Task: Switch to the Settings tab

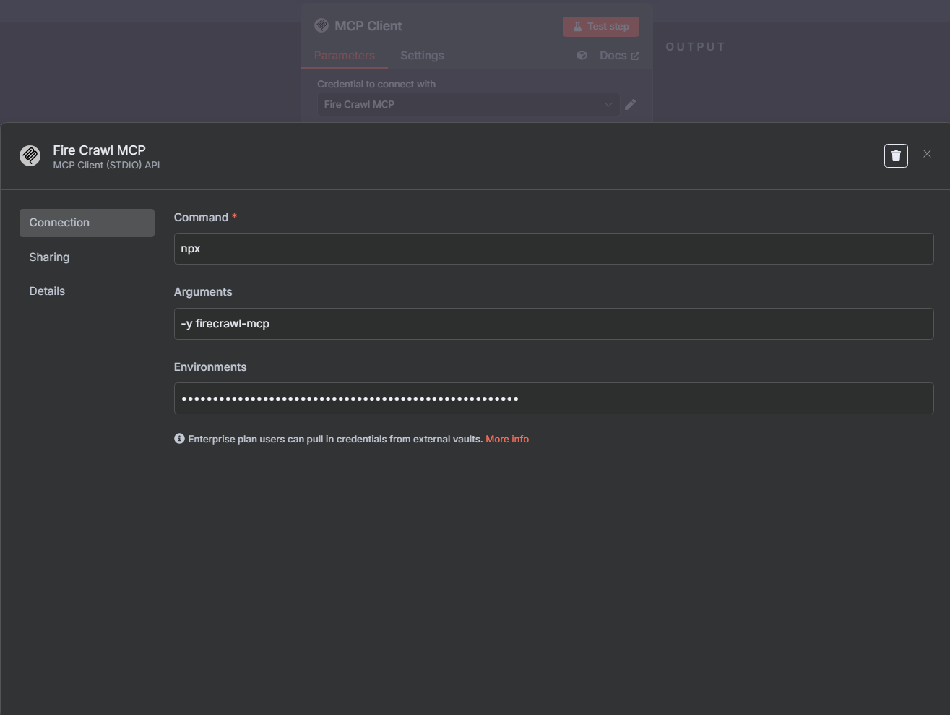Action: pyautogui.click(x=422, y=56)
